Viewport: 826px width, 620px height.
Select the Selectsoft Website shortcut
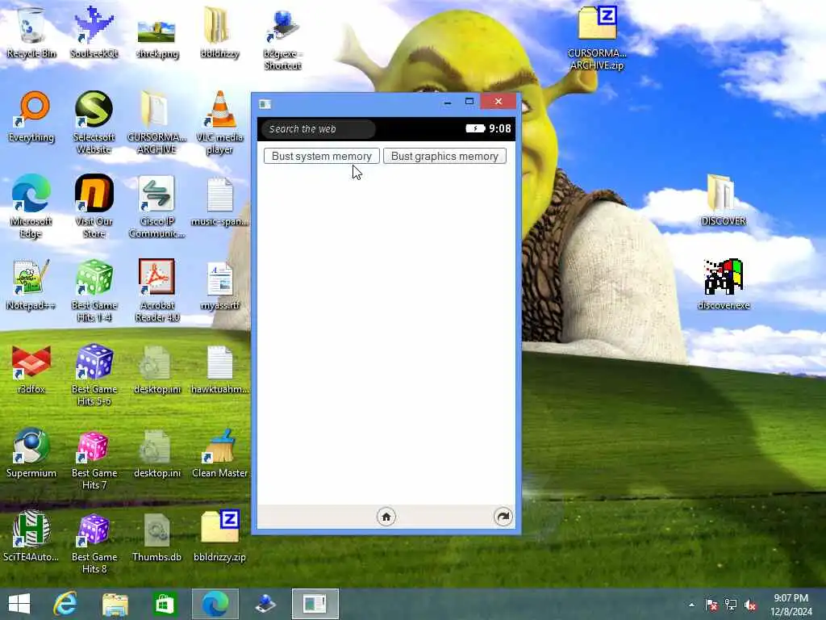coord(94,123)
